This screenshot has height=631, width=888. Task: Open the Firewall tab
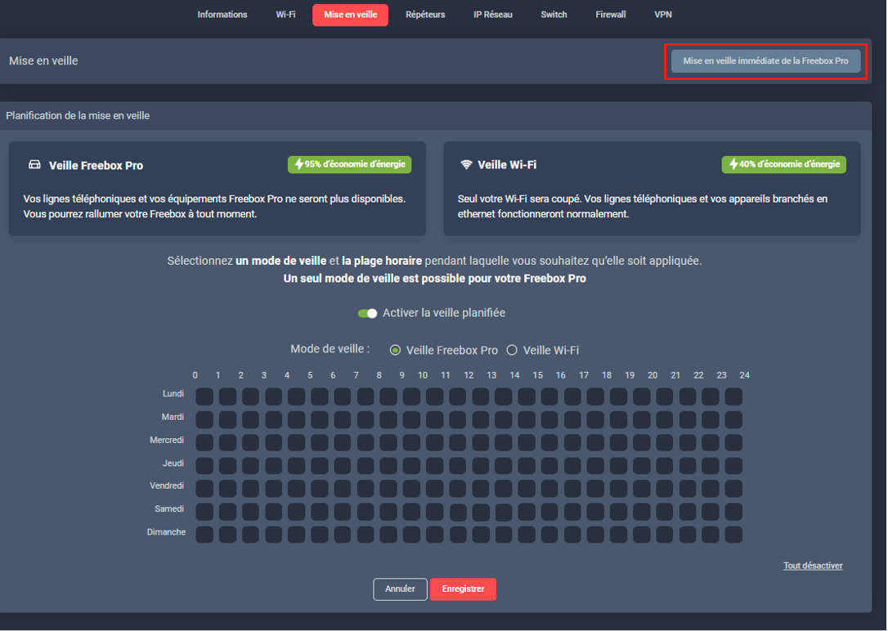tap(611, 15)
